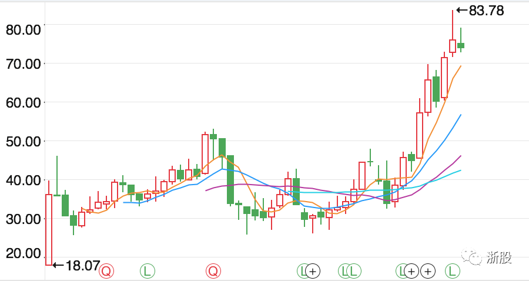
Task: Click the 60.00 price axis label
Action: tap(24, 102)
